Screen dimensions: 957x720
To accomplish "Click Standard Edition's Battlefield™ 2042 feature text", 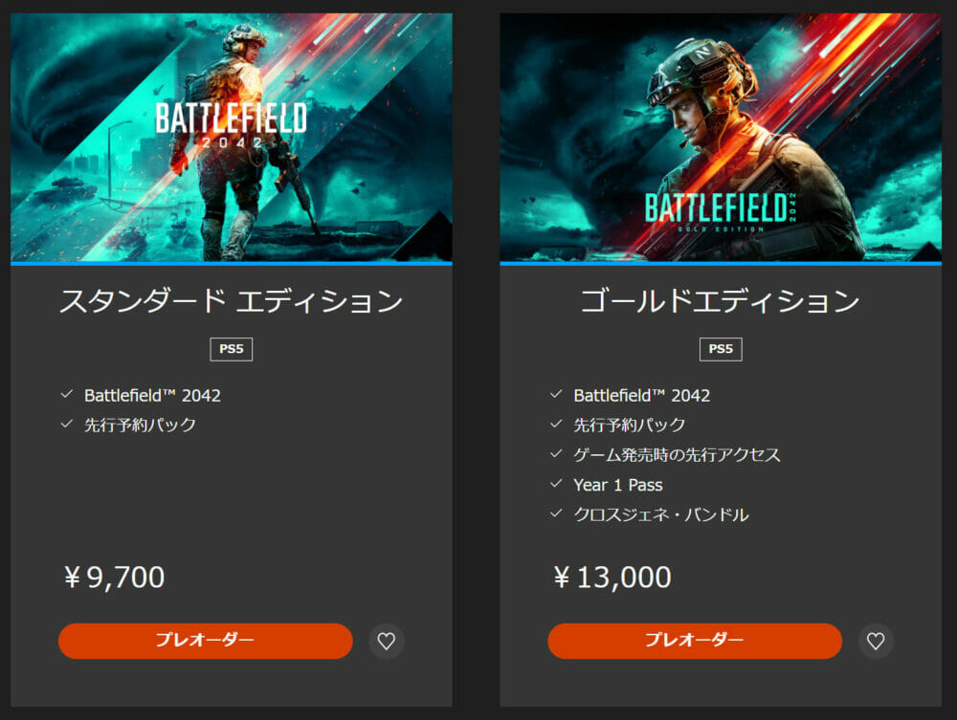I will [x=153, y=395].
